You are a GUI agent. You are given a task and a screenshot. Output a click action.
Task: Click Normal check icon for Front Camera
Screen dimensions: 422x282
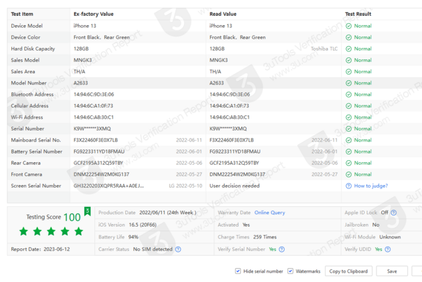[349, 175]
